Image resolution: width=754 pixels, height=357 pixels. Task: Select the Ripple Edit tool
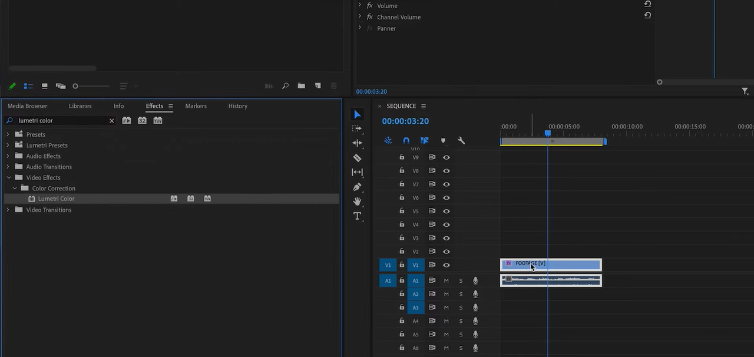click(357, 143)
